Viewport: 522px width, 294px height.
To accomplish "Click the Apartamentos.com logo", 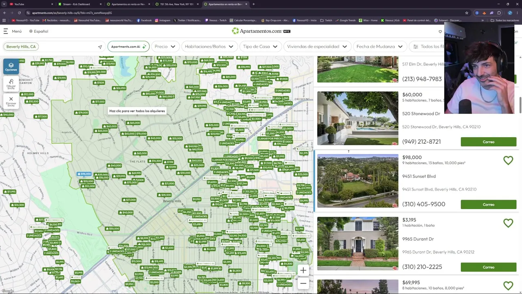I will tap(261, 31).
